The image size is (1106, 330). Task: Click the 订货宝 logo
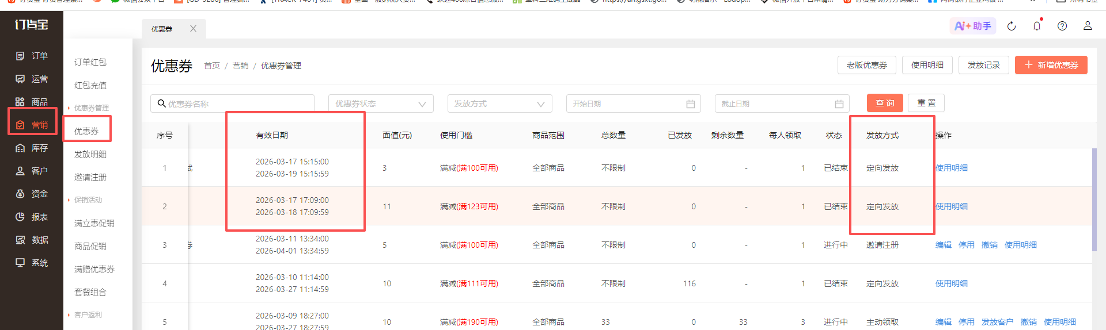click(32, 25)
